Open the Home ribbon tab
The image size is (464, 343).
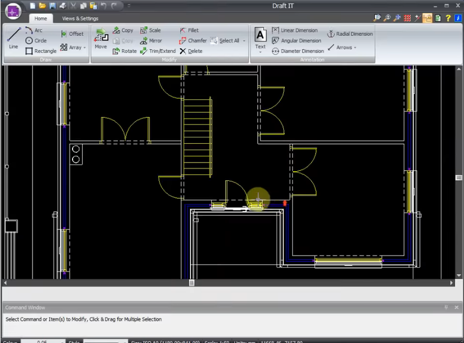(41, 18)
